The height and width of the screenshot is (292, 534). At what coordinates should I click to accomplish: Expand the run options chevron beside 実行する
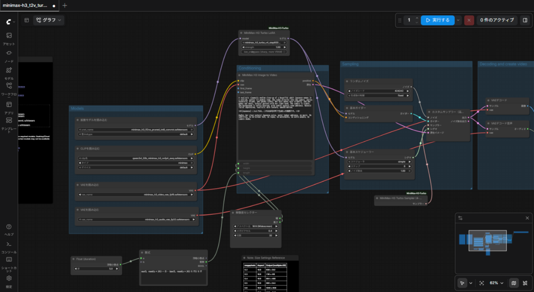click(x=458, y=20)
